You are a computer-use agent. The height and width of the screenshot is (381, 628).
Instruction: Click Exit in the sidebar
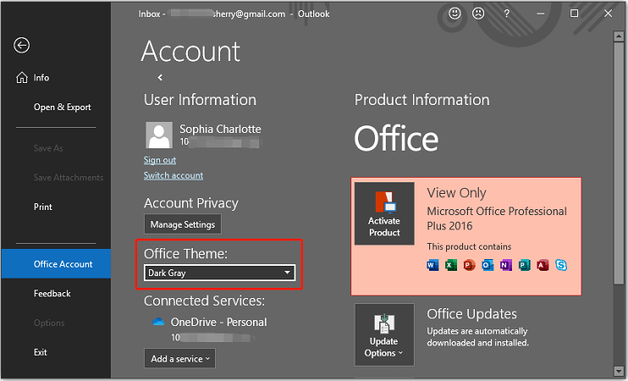[x=40, y=352]
